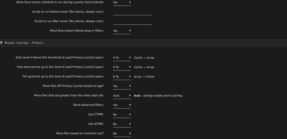Click the label Only move if above this threshold

[x=60, y=57]
